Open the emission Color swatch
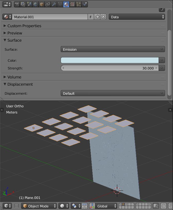Image resolution: width=173 pixels, height=210 pixels. tap(110, 60)
